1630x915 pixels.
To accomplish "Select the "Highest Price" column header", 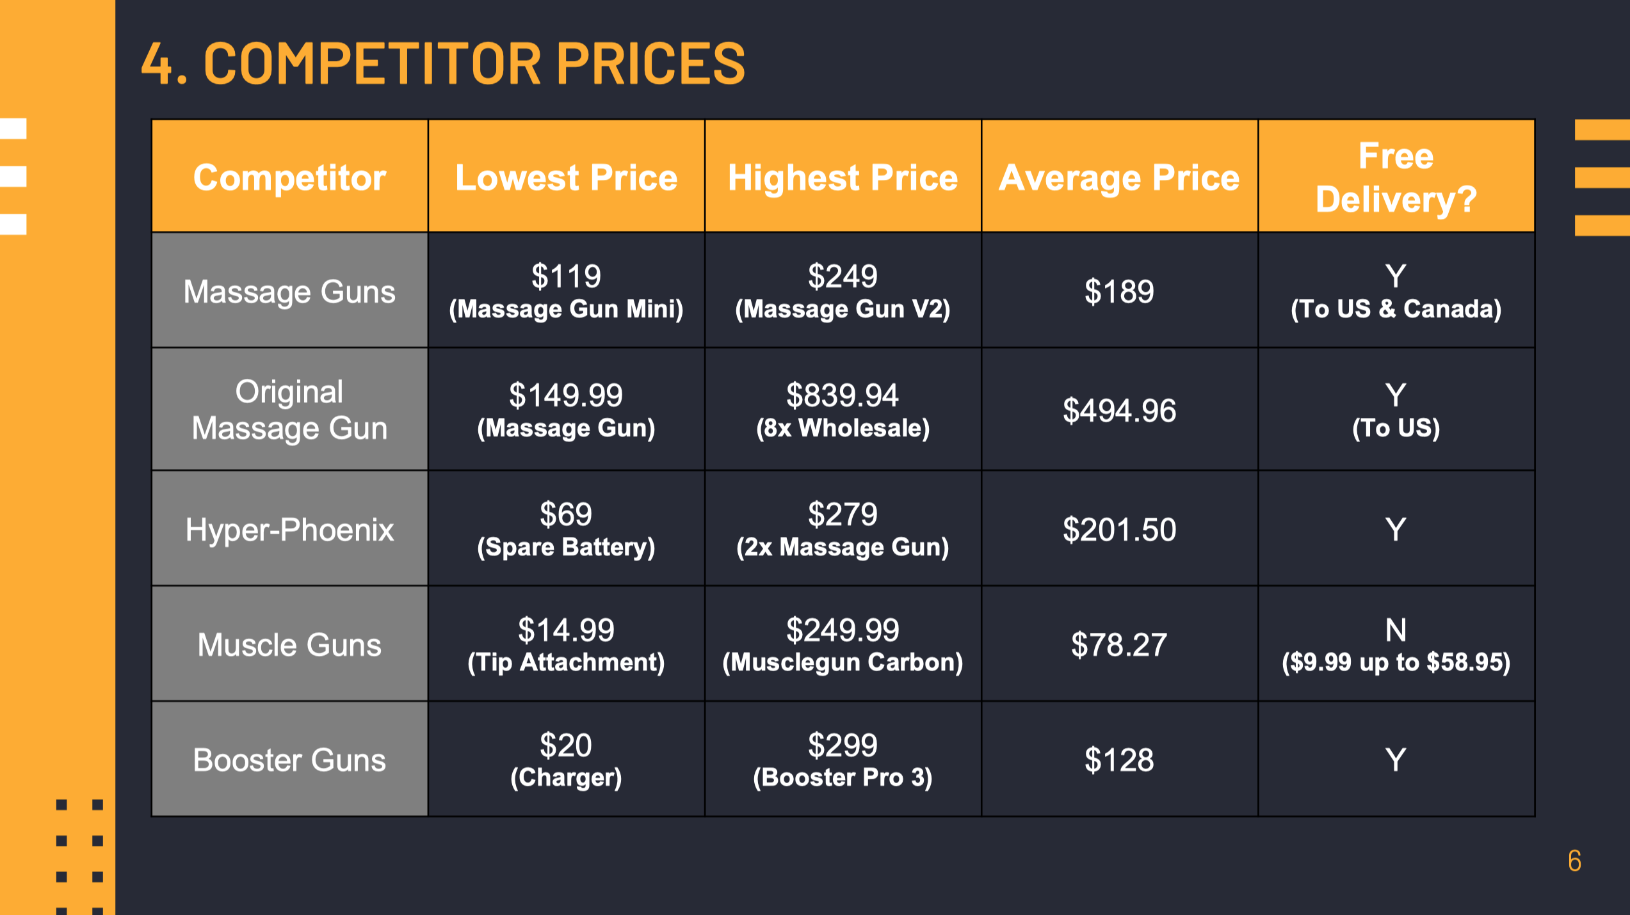I will pos(843,176).
